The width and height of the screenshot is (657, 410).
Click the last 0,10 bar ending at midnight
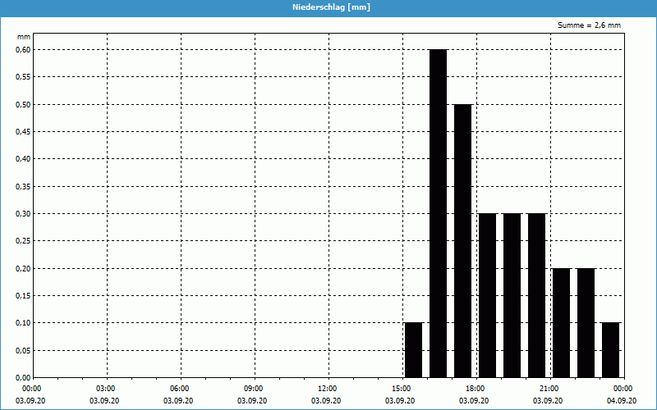coord(611,350)
